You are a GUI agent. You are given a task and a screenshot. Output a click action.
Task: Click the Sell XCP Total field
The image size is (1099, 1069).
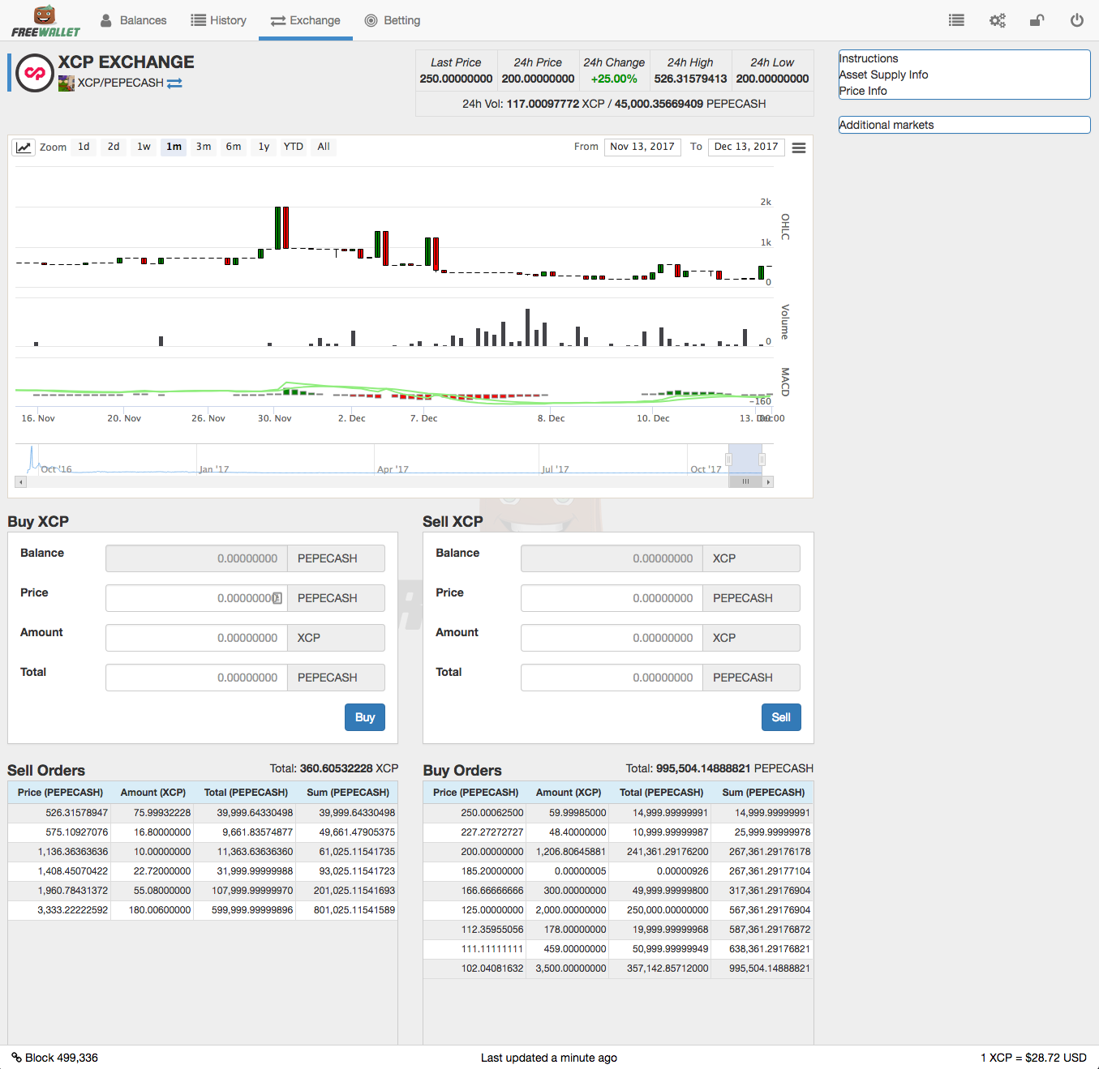(x=612, y=678)
